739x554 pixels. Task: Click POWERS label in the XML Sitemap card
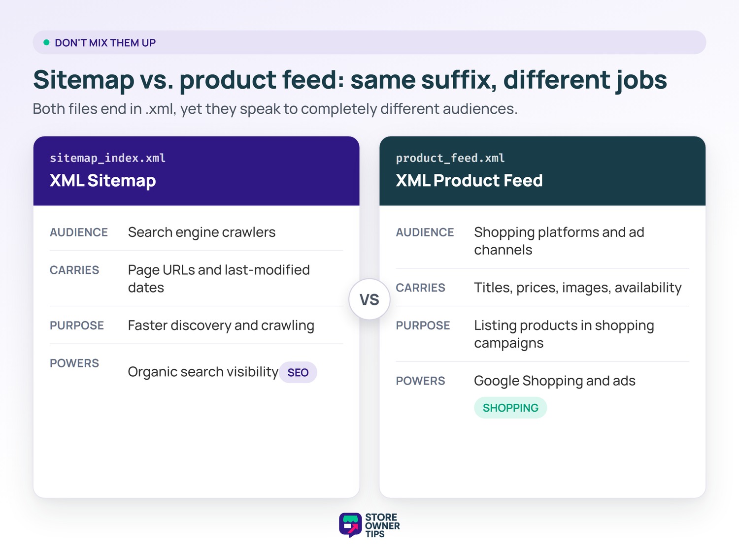tap(74, 363)
